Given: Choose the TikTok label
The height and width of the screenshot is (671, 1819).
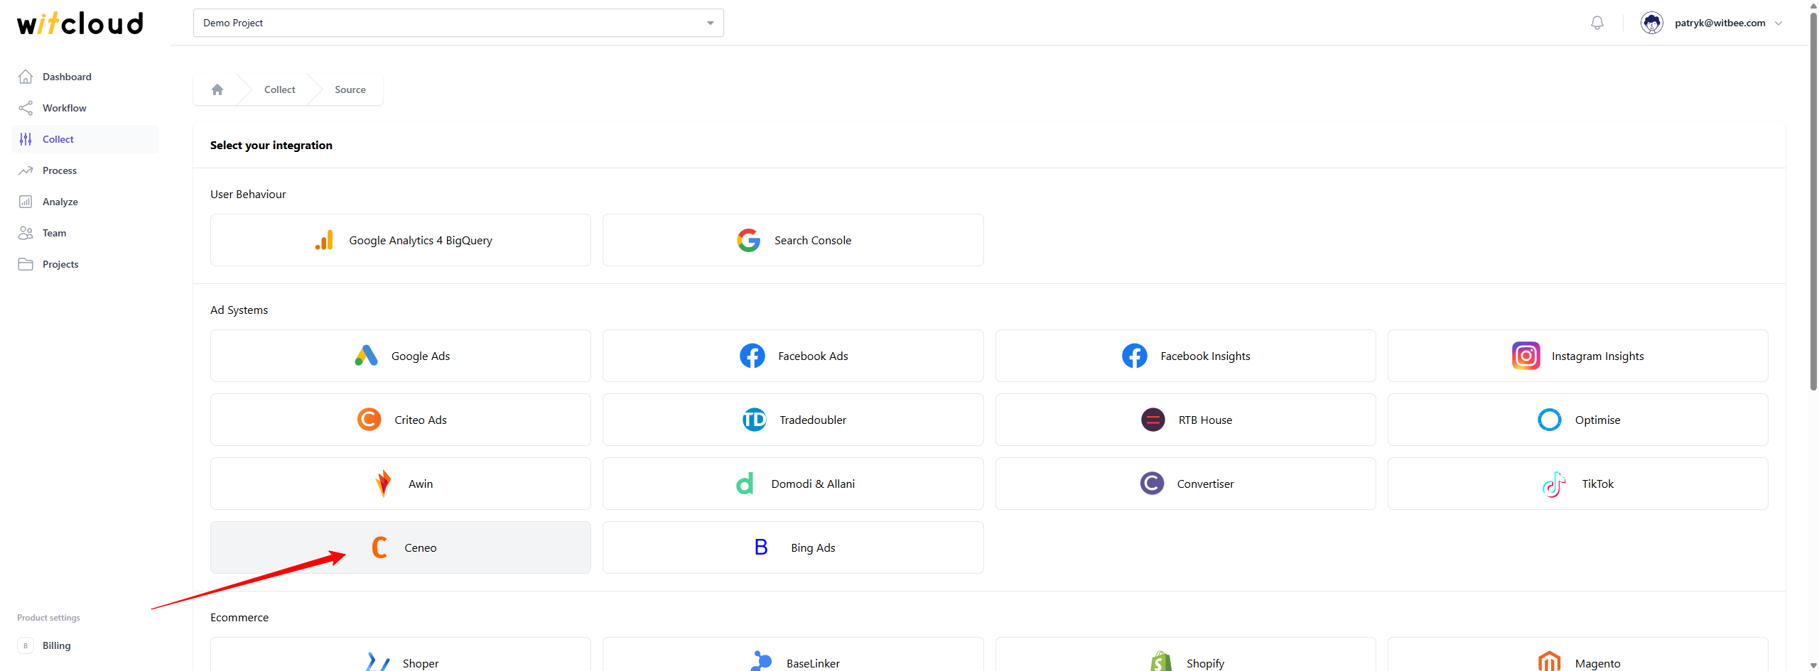Looking at the screenshot, I should pos(1597,484).
